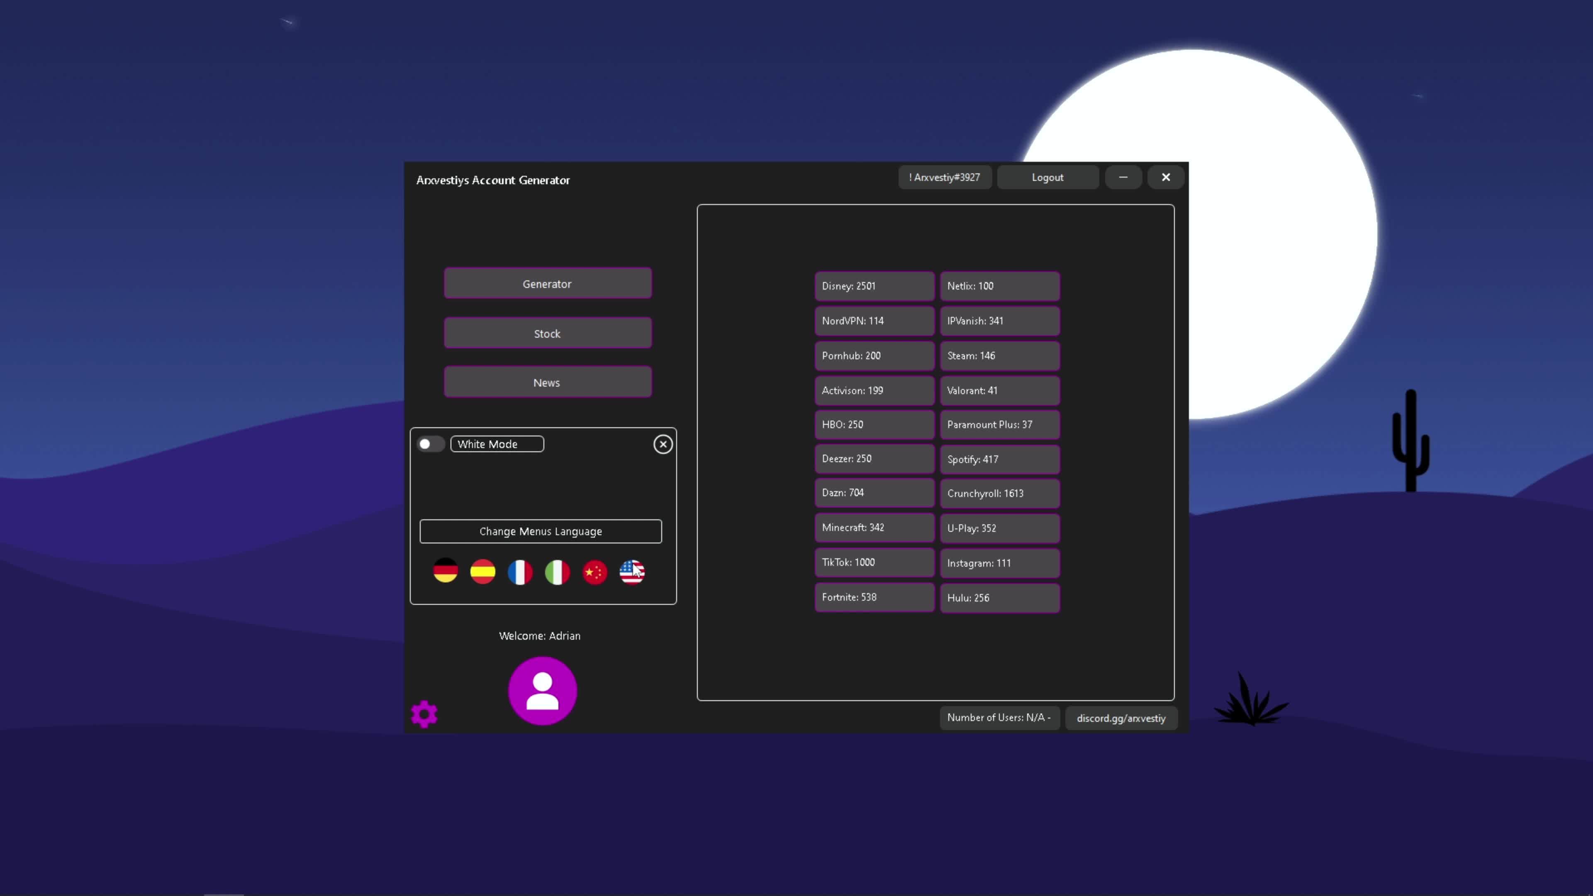Log out using the Logout button
The image size is (1593, 896).
tap(1047, 178)
